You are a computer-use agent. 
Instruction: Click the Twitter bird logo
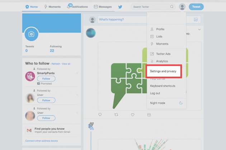(120, 7)
